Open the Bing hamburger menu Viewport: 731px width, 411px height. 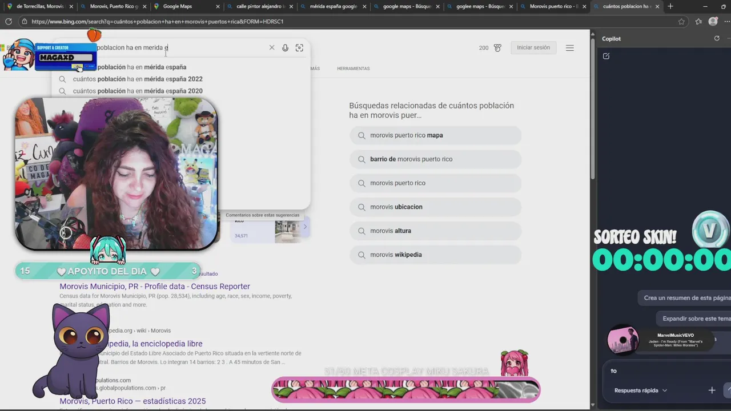pyautogui.click(x=569, y=48)
